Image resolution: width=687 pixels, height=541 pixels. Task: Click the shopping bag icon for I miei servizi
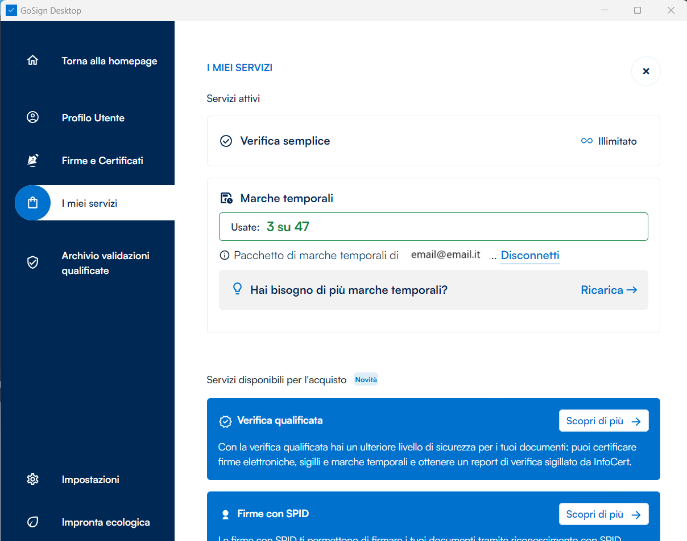pos(32,203)
